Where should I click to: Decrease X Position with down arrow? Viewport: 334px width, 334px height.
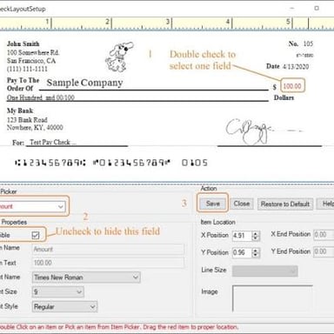(255, 238)
